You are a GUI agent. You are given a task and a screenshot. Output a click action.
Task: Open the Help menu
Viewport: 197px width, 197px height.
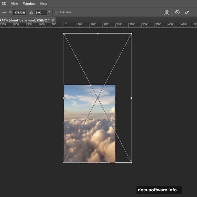click(44, 4)
